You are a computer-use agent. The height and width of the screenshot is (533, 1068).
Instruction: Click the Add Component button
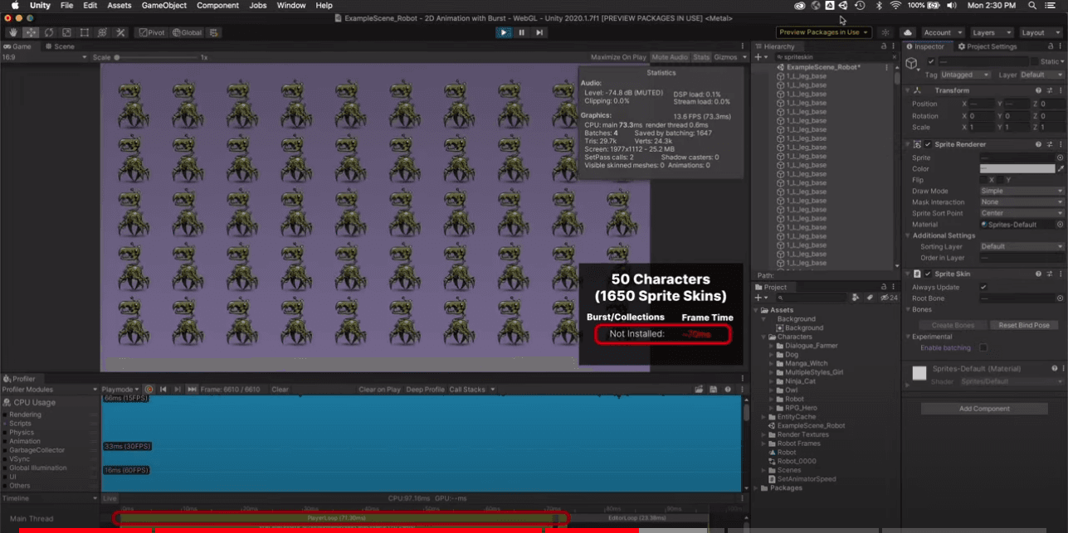click(984, 409)
